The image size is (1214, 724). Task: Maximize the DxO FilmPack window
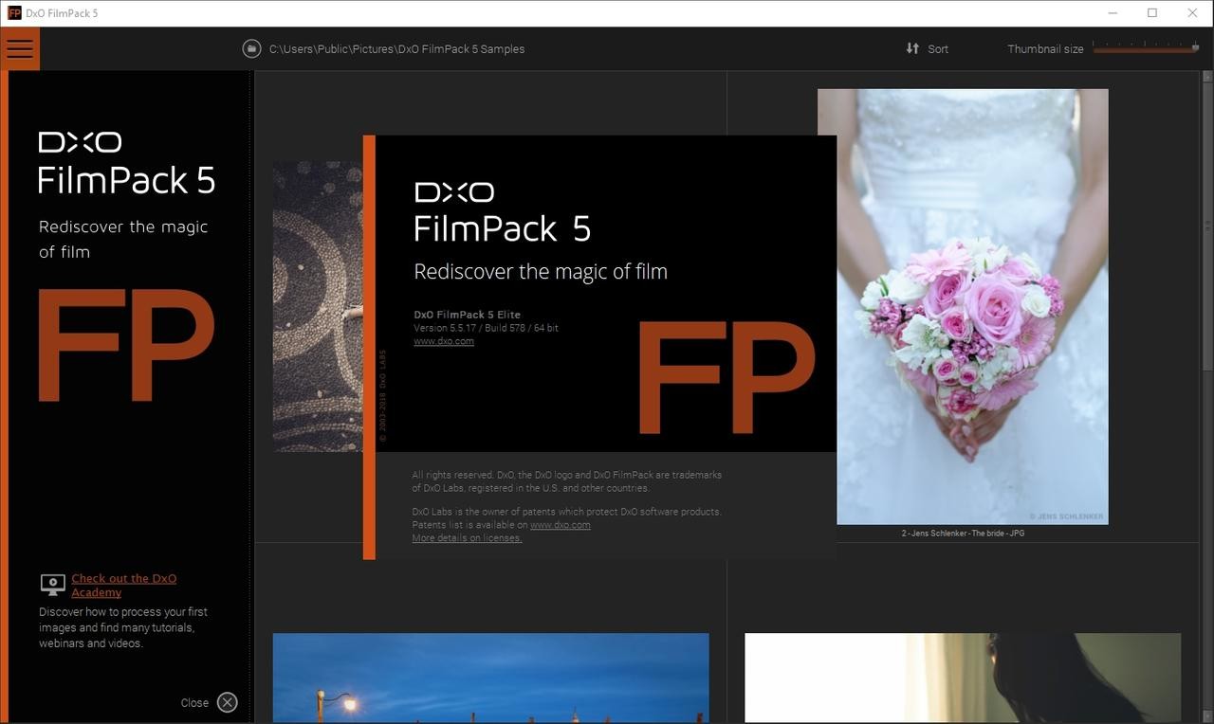point(1152,13)
